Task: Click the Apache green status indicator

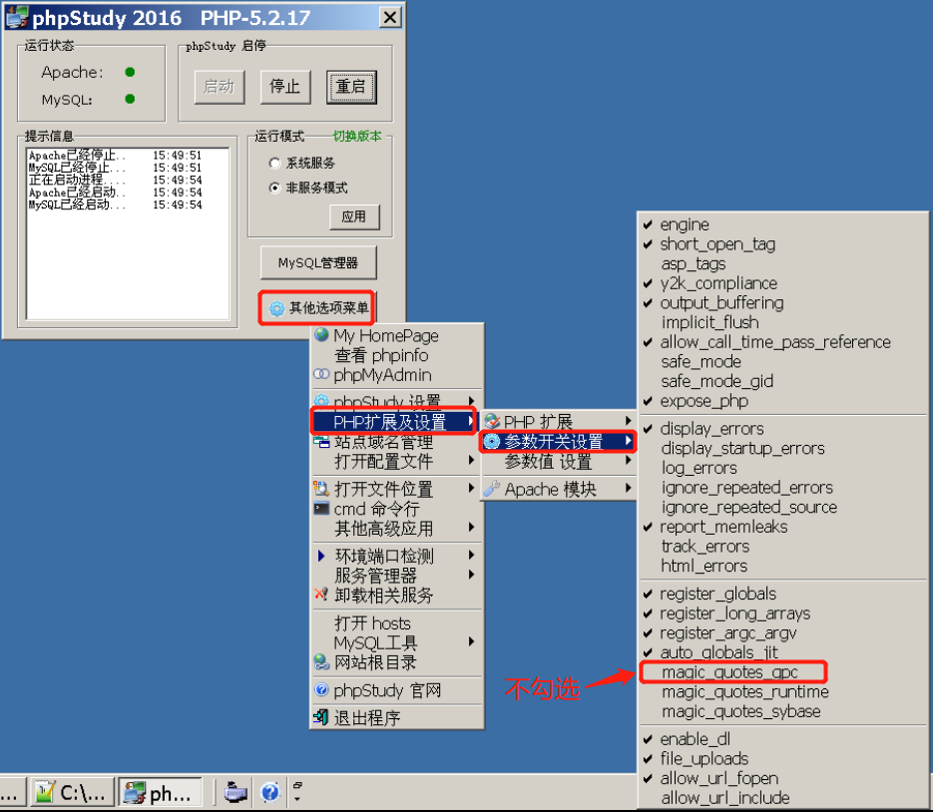Action: [x=130, y=72]
